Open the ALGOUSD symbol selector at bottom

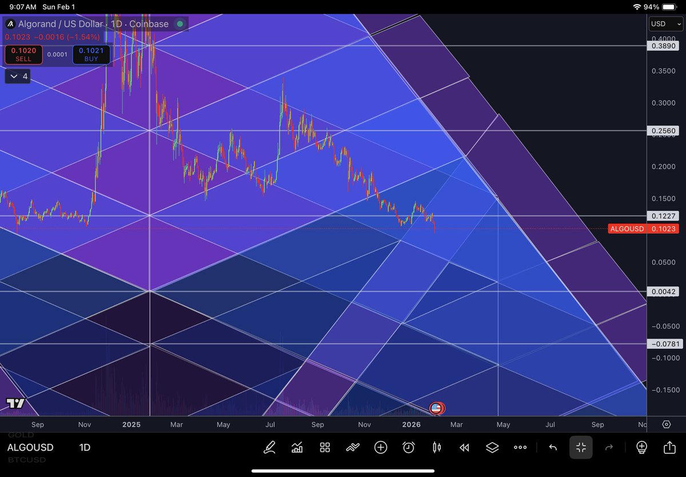(x=30, y=447)
